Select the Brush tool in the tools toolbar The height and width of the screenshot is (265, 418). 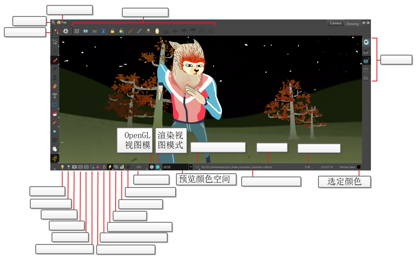55,60
